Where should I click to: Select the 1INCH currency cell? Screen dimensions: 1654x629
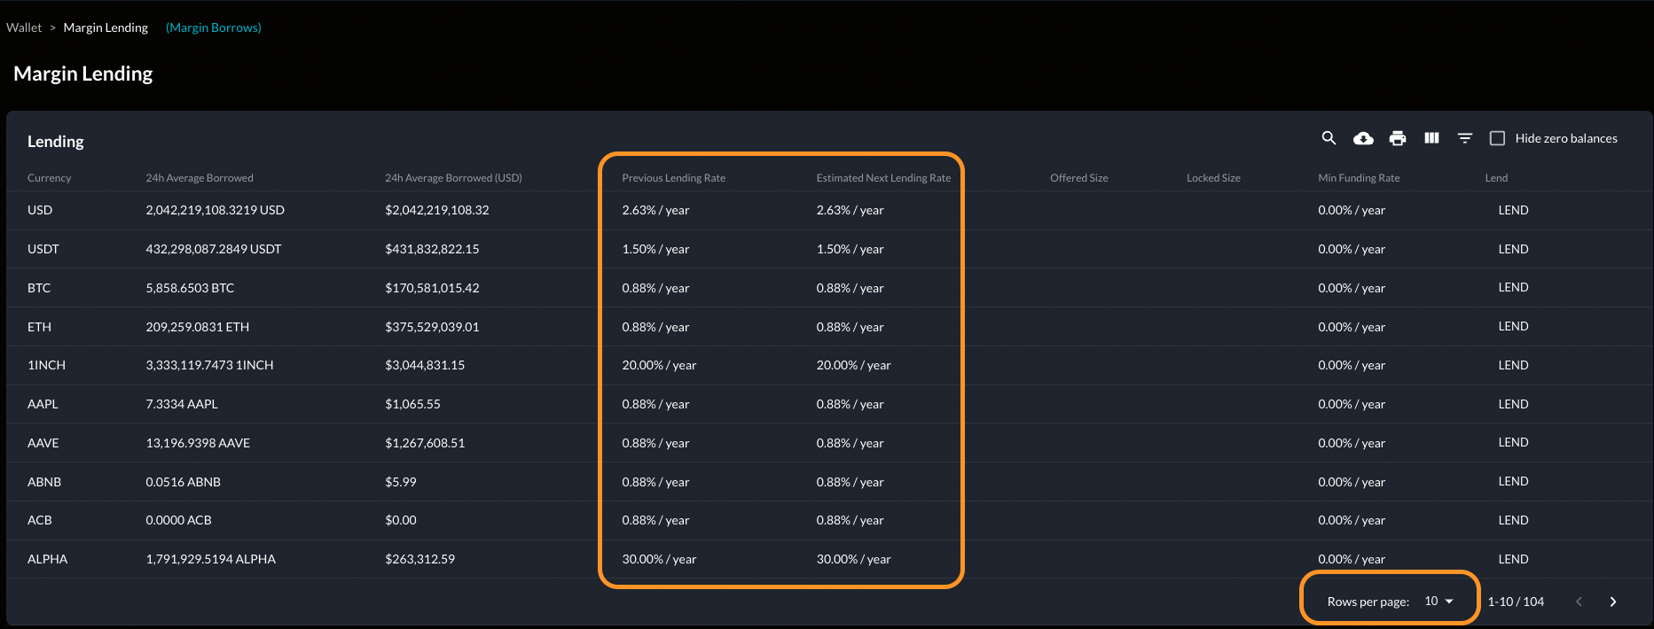click(x=46, y=365)
